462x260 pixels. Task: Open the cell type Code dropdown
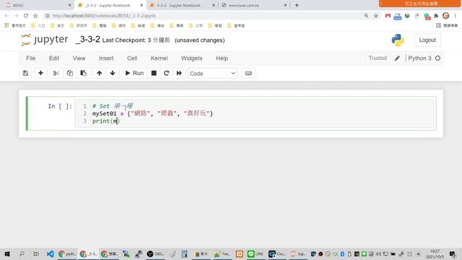[212, 74]
